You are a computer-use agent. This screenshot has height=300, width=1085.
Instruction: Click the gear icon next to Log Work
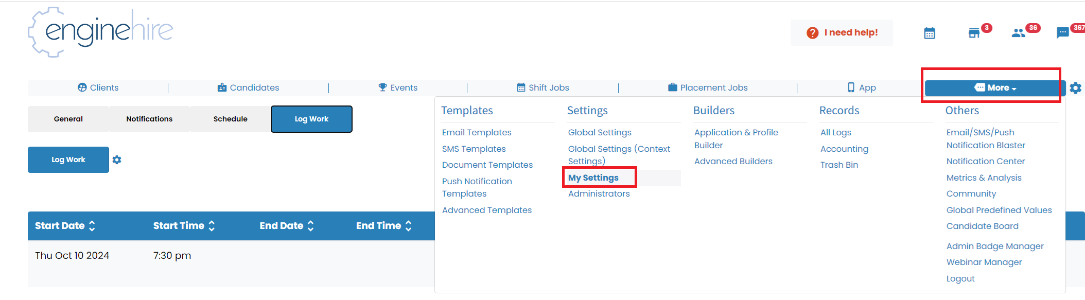117,160
